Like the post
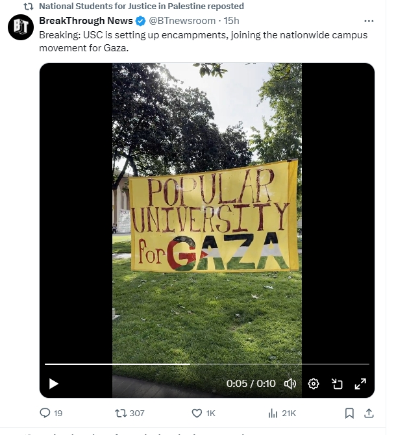 [x=197, y=413]
